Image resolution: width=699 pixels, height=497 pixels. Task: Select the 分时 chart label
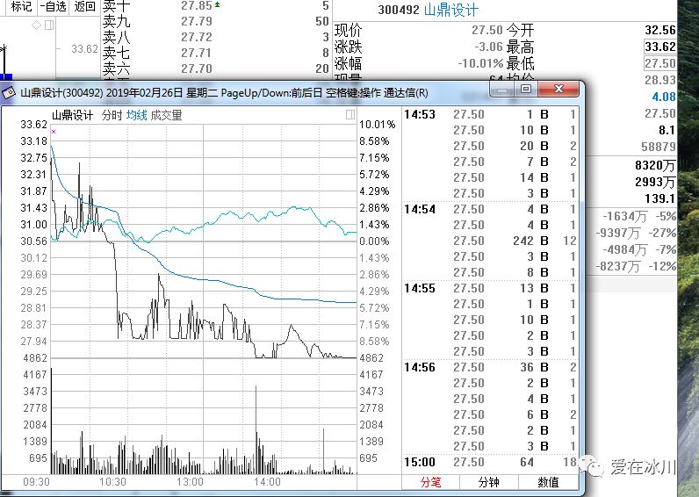112,115
